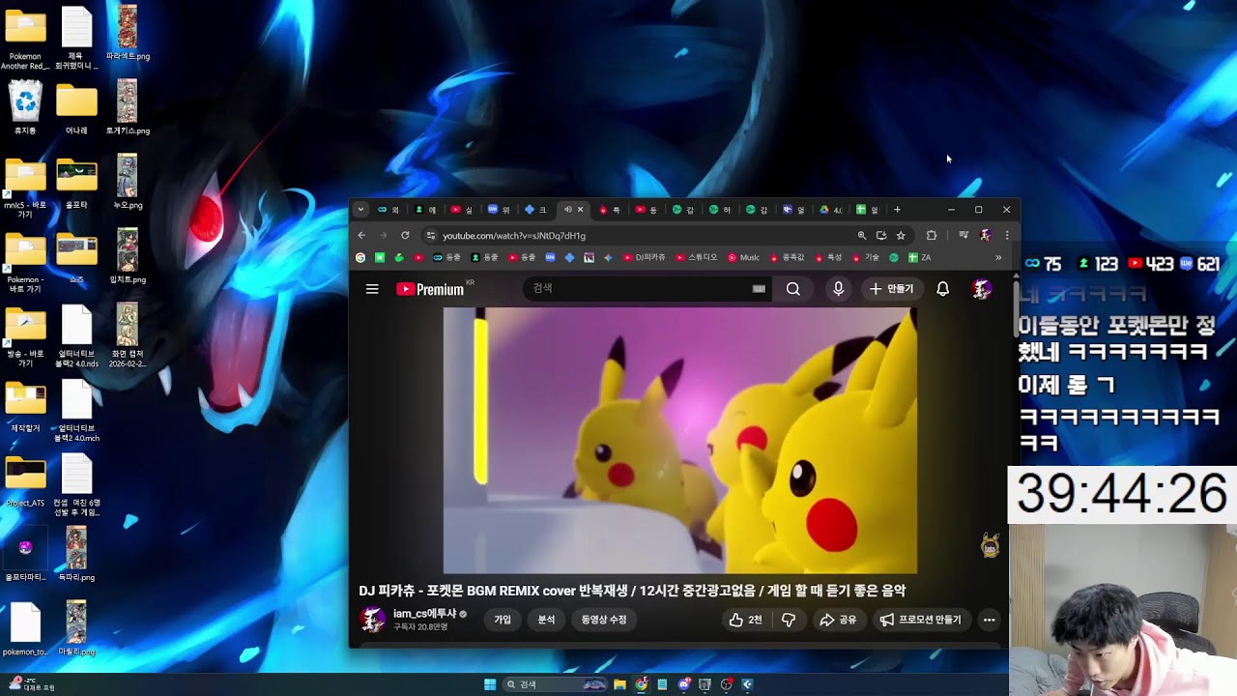Open a new Chrome tab
The height and width of the screenshot is (696, 1237).
897,210
